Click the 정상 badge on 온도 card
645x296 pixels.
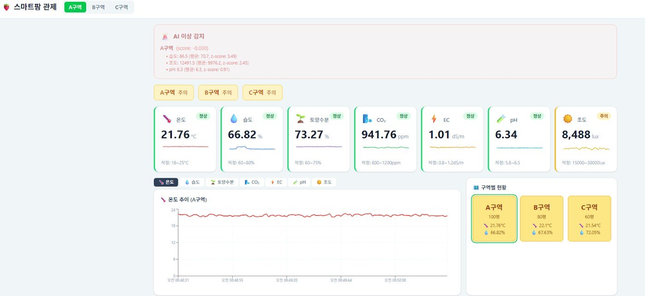(203, 116)
